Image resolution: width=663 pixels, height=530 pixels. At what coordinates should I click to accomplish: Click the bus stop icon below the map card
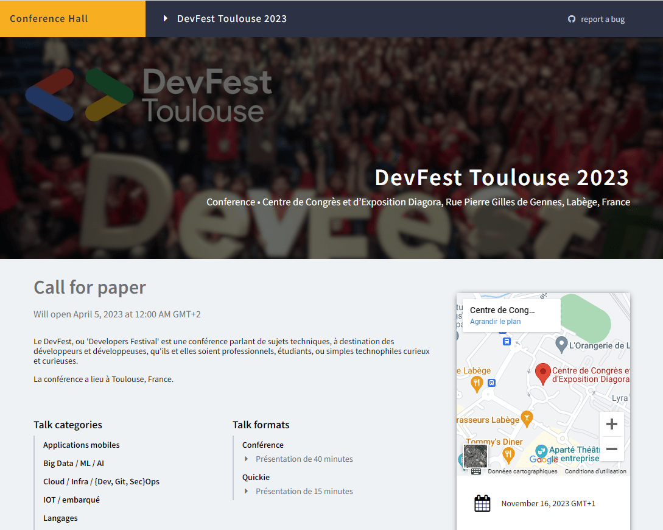point(507,341)
